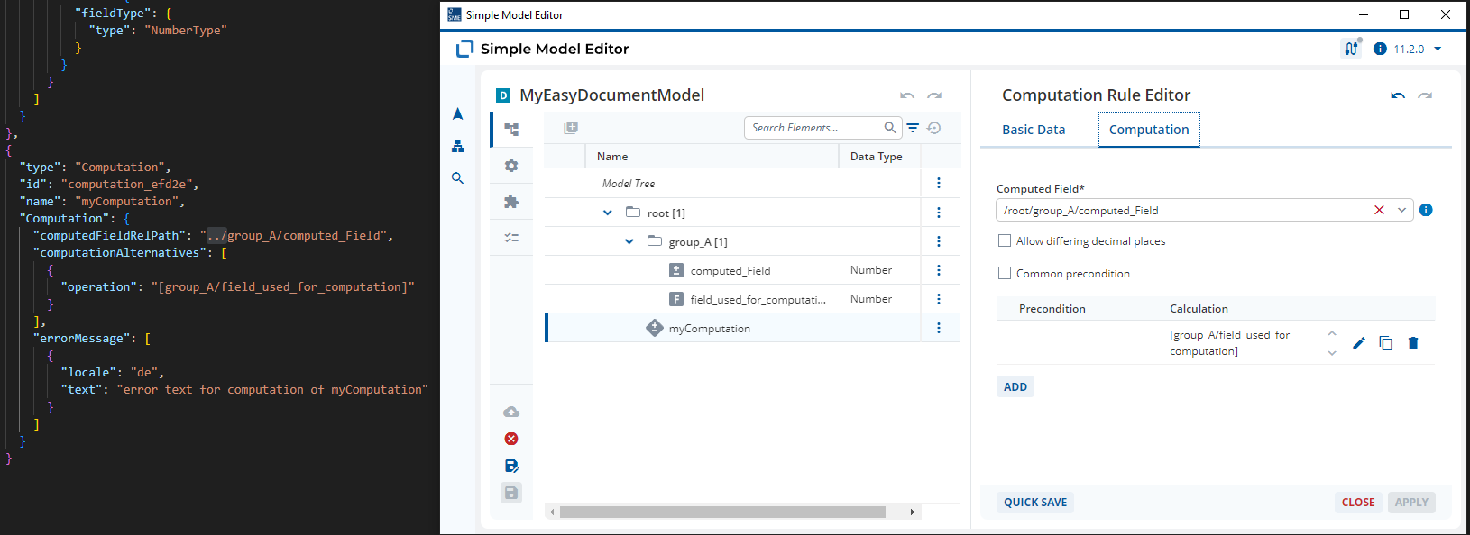Click the ADD button
Screen dimensions: 1470x535
(x=1015, y=386)
